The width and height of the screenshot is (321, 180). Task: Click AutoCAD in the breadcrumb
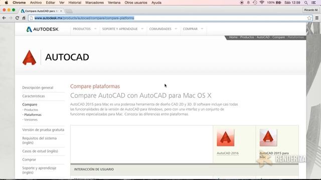[x=263, y=37]
